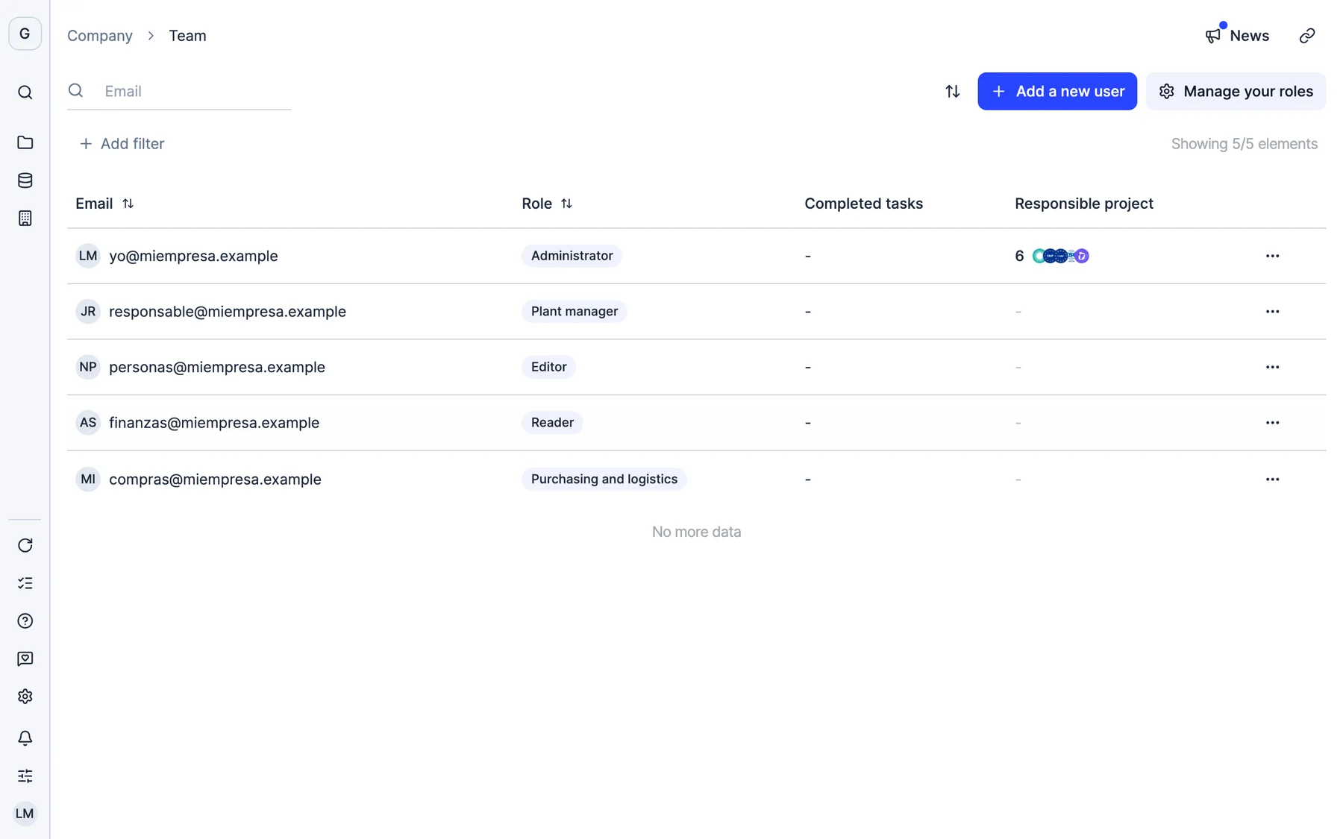Select the yo@miempresa.example email
This screenshot has width=1343, height=839.
click(x=193, y=256)
